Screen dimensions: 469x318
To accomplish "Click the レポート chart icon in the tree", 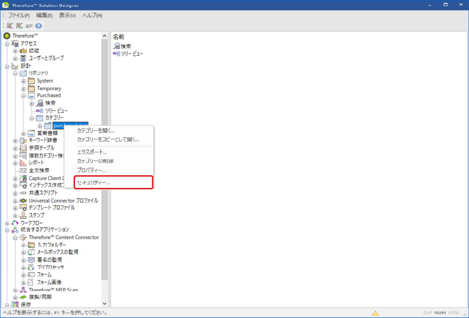I will coord(24,162).
